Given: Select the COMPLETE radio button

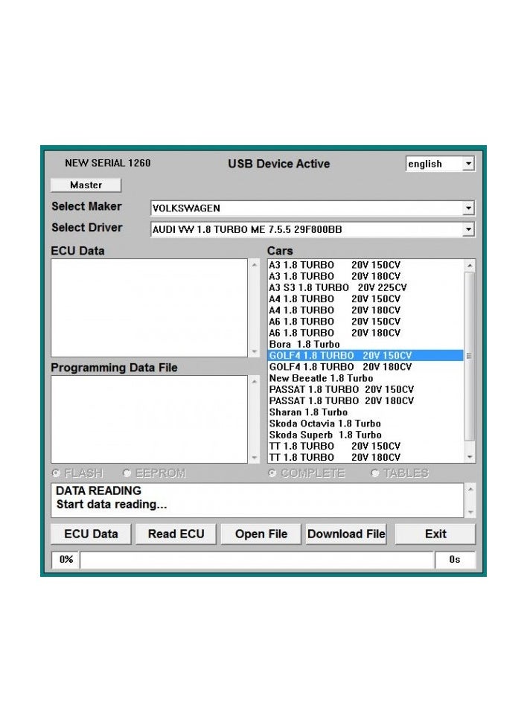Looking at the screenshot, I should [x=272, y=473].
